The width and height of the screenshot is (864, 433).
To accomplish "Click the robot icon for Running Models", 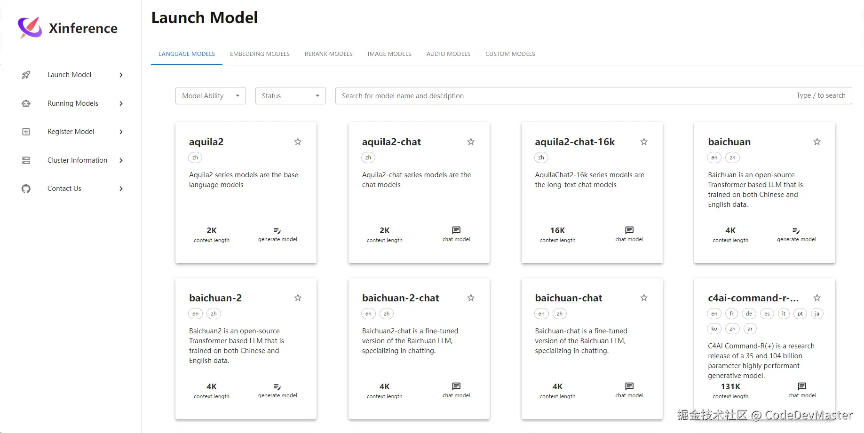I will point(26,103).
